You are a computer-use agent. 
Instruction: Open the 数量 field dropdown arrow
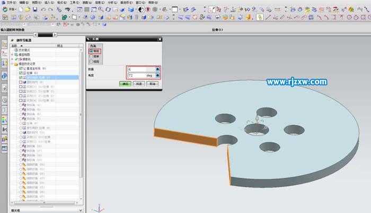[157, 69]
